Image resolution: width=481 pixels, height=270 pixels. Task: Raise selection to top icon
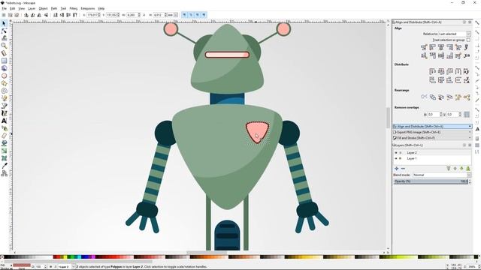click(75, 15)
